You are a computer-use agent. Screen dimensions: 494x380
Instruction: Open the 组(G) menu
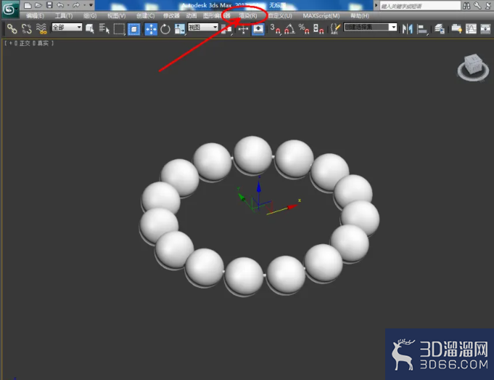coord(90,16)
